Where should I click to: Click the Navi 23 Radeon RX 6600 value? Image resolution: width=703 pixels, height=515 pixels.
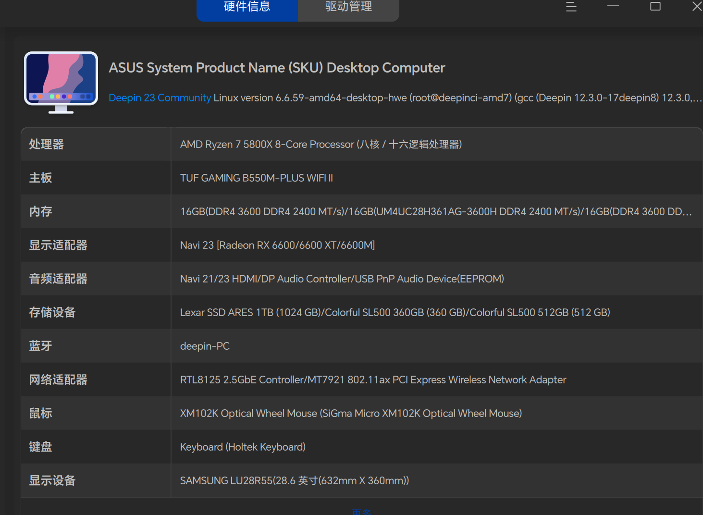click(x=277, y=245)
